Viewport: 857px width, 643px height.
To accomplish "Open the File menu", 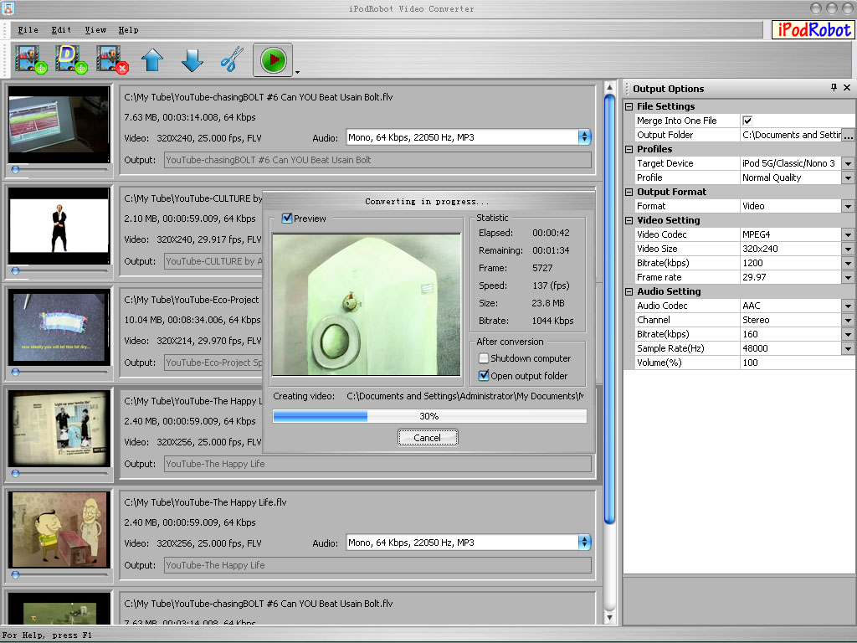I will pyautogui.click(x=28, y=30).
